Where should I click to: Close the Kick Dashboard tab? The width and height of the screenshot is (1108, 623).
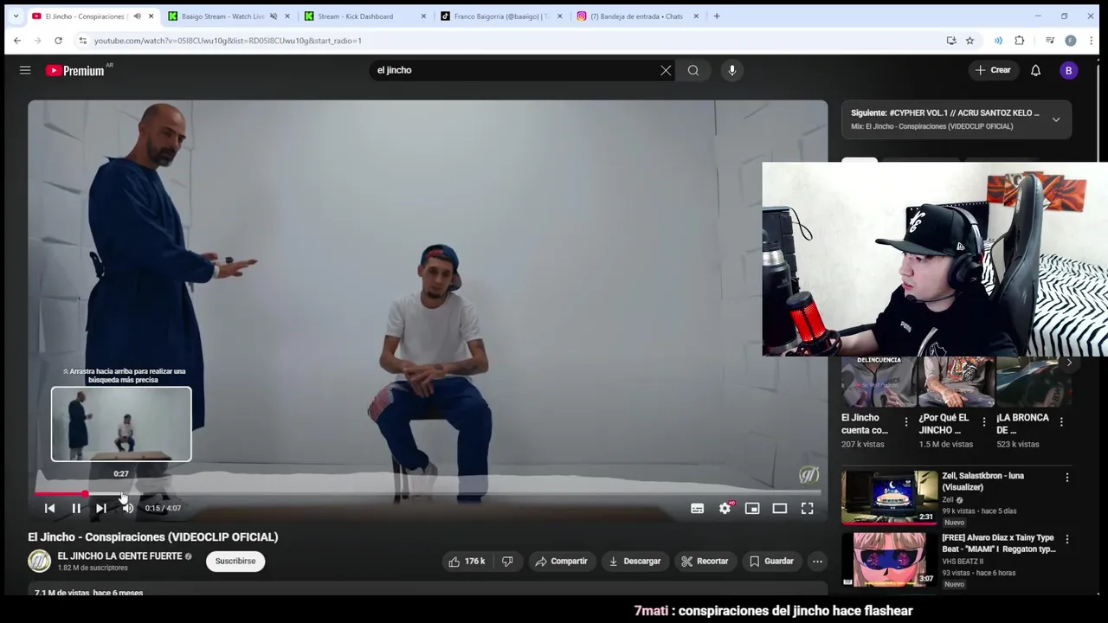point(423,16)
